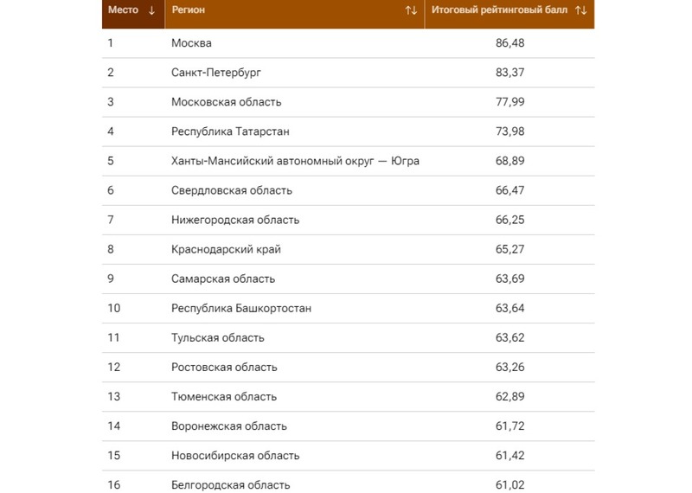Image resolution: width=692 pixels, height=493 pixels.
Task: Sort by Итоговый рейтинговый балл arrows icon
Action: [x=580, y=10]
